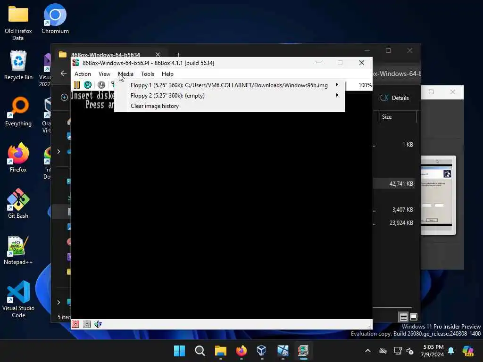Close the 86Box-Windows-64-b5634 Explorer tab
This screenshot has height=362, width=483.
[x=158, y=55]
